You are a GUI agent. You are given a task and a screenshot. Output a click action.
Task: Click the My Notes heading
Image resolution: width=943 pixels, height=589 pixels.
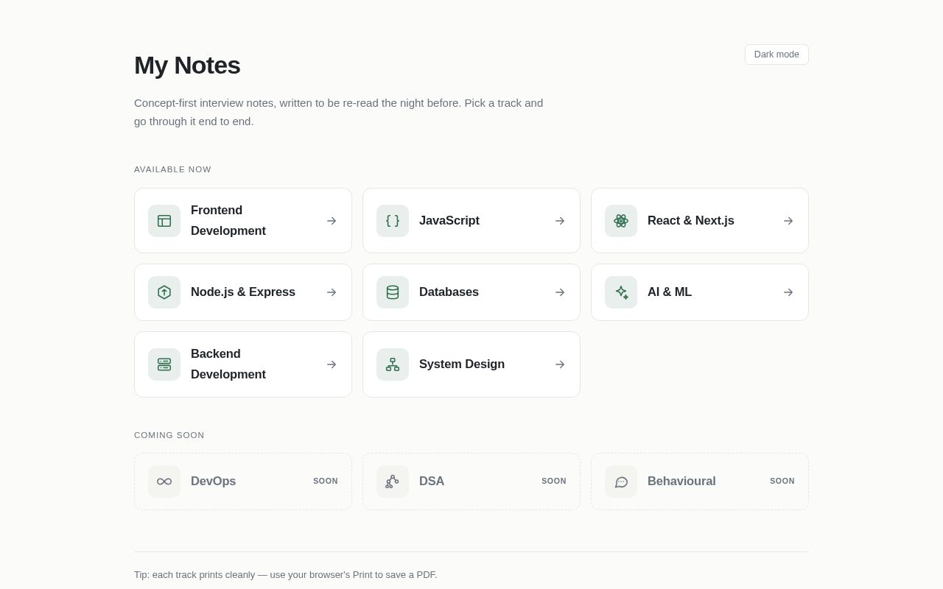pyautogui.click(x=187, y=66)
